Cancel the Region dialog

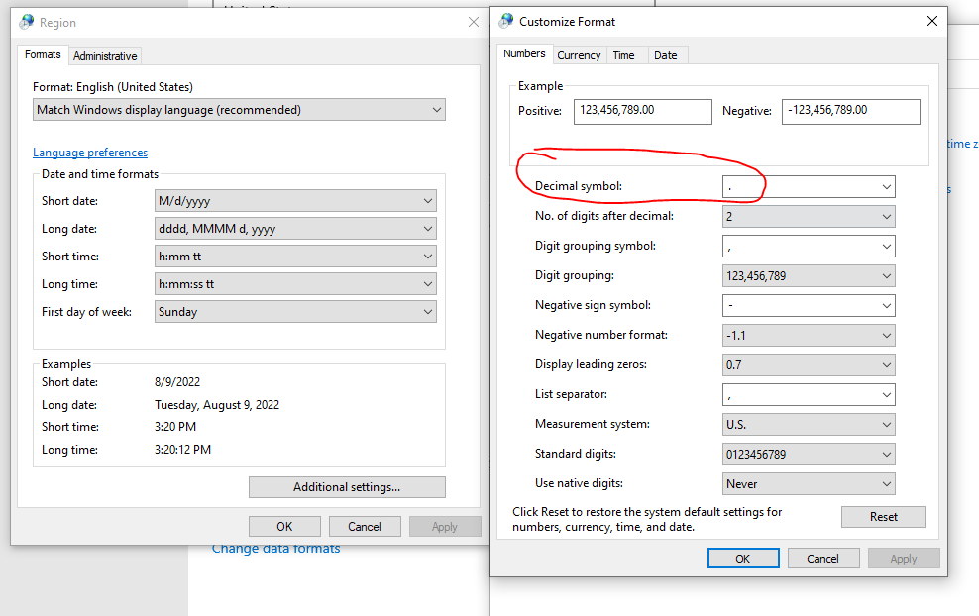[365, 527]
